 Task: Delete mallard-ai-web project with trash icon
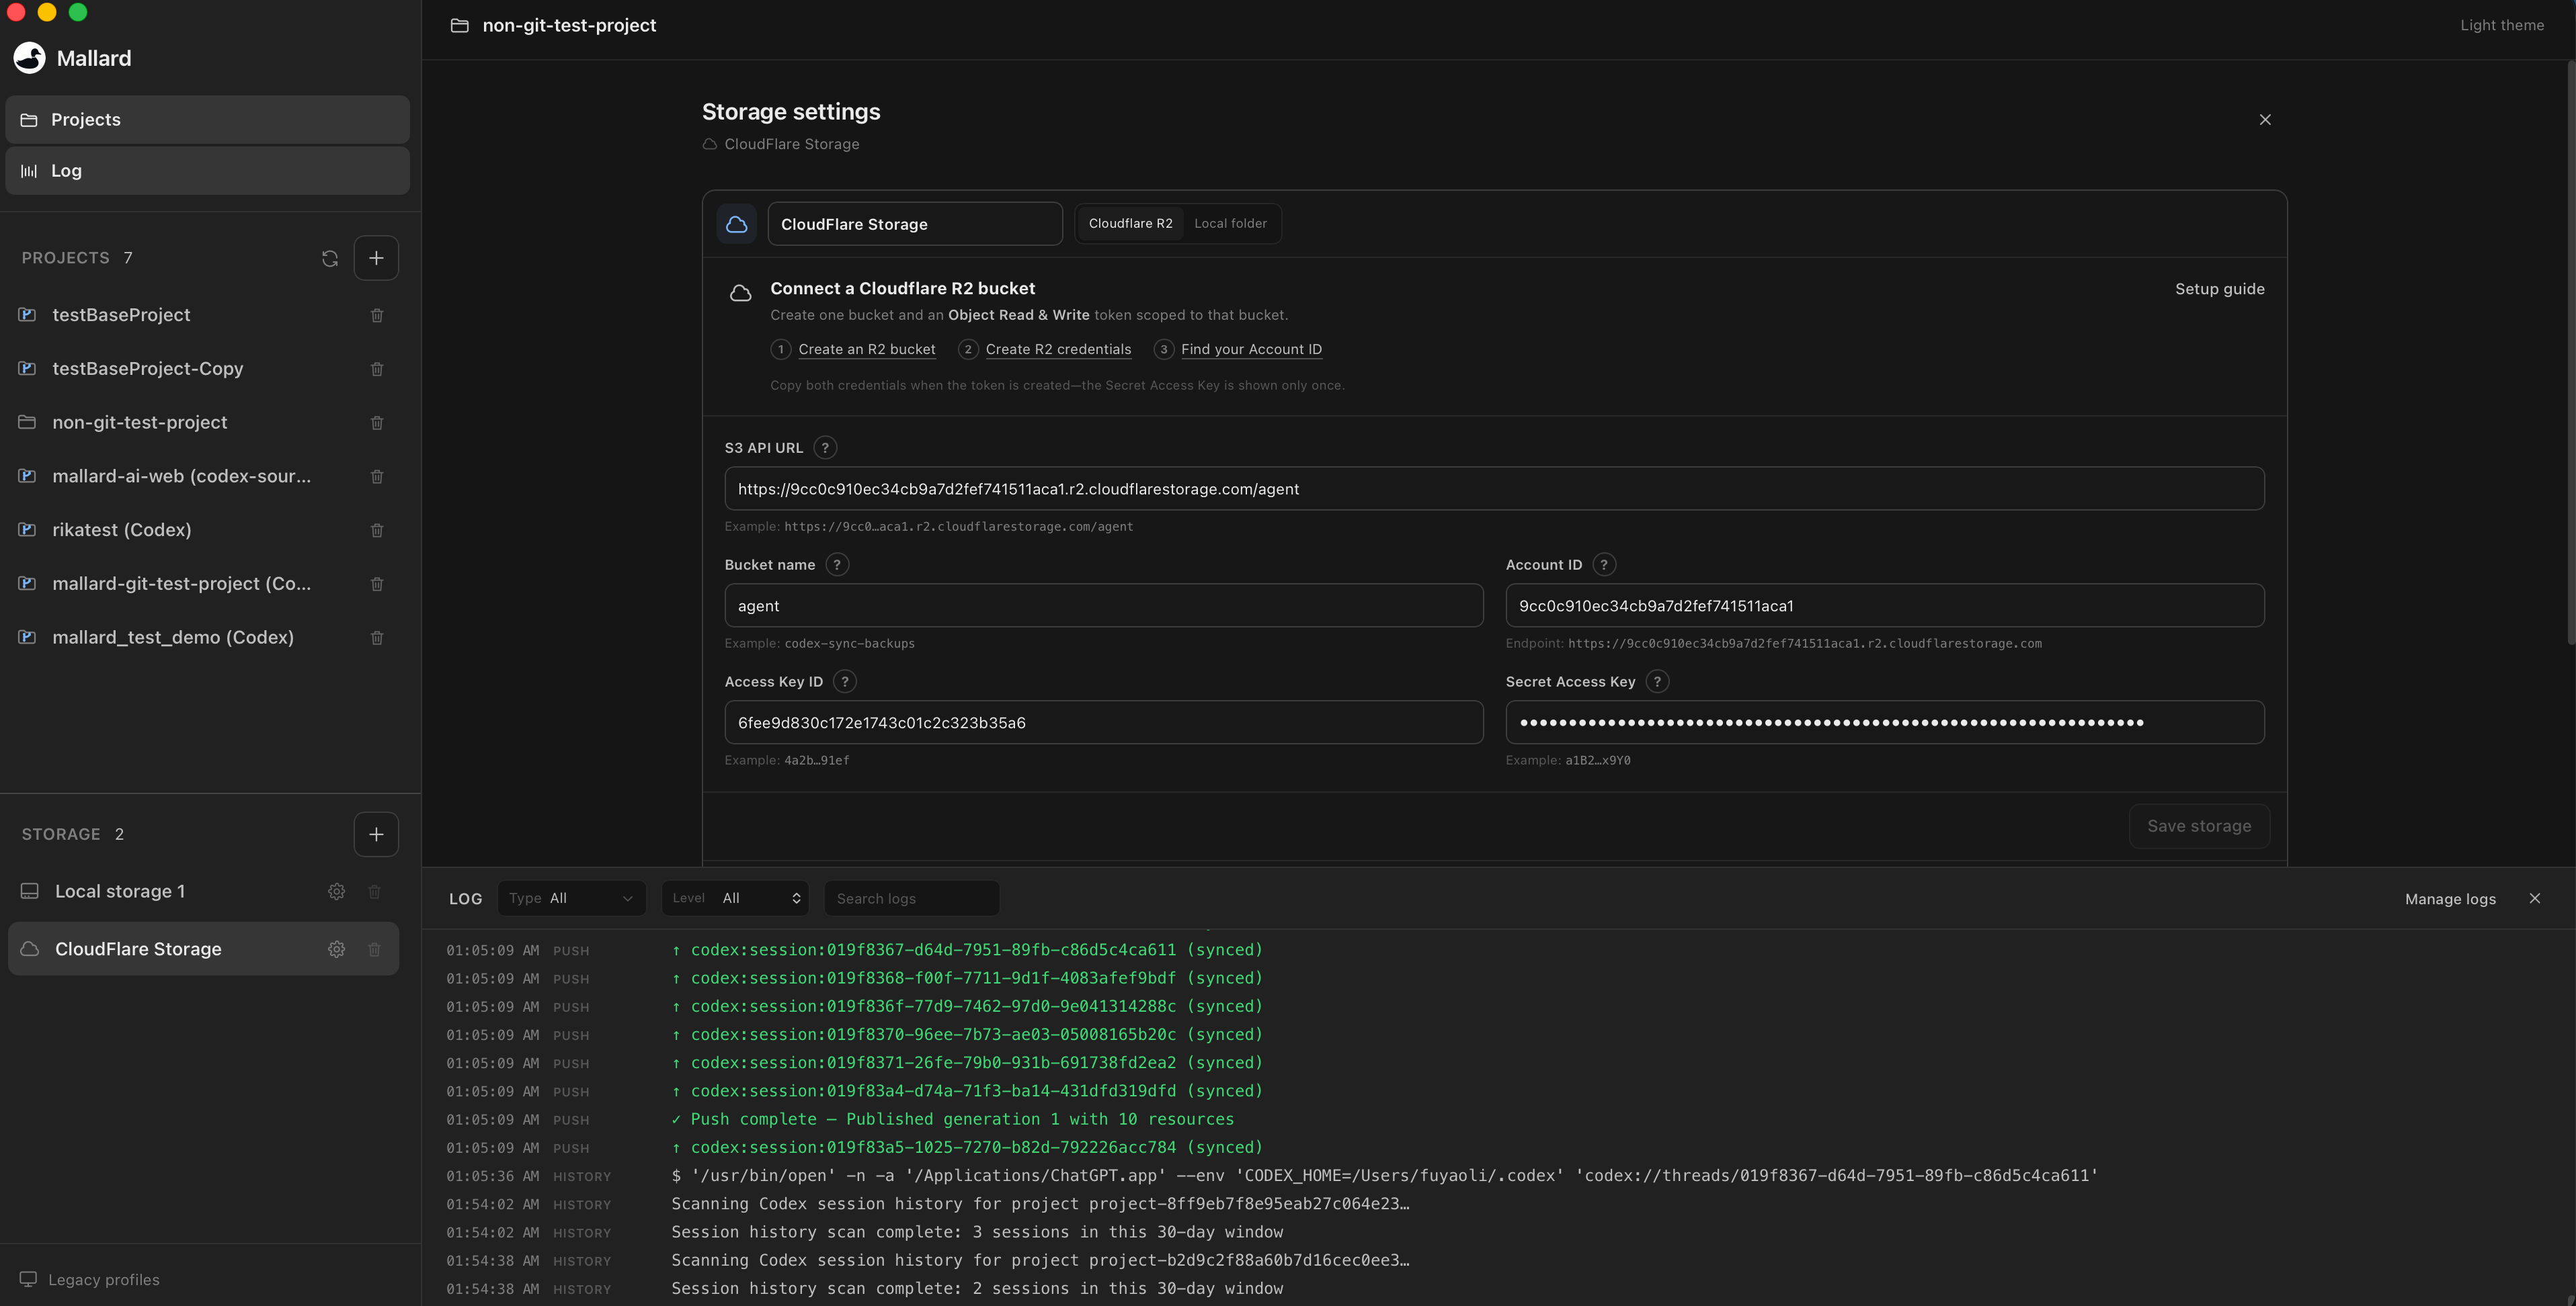(377, 476)
